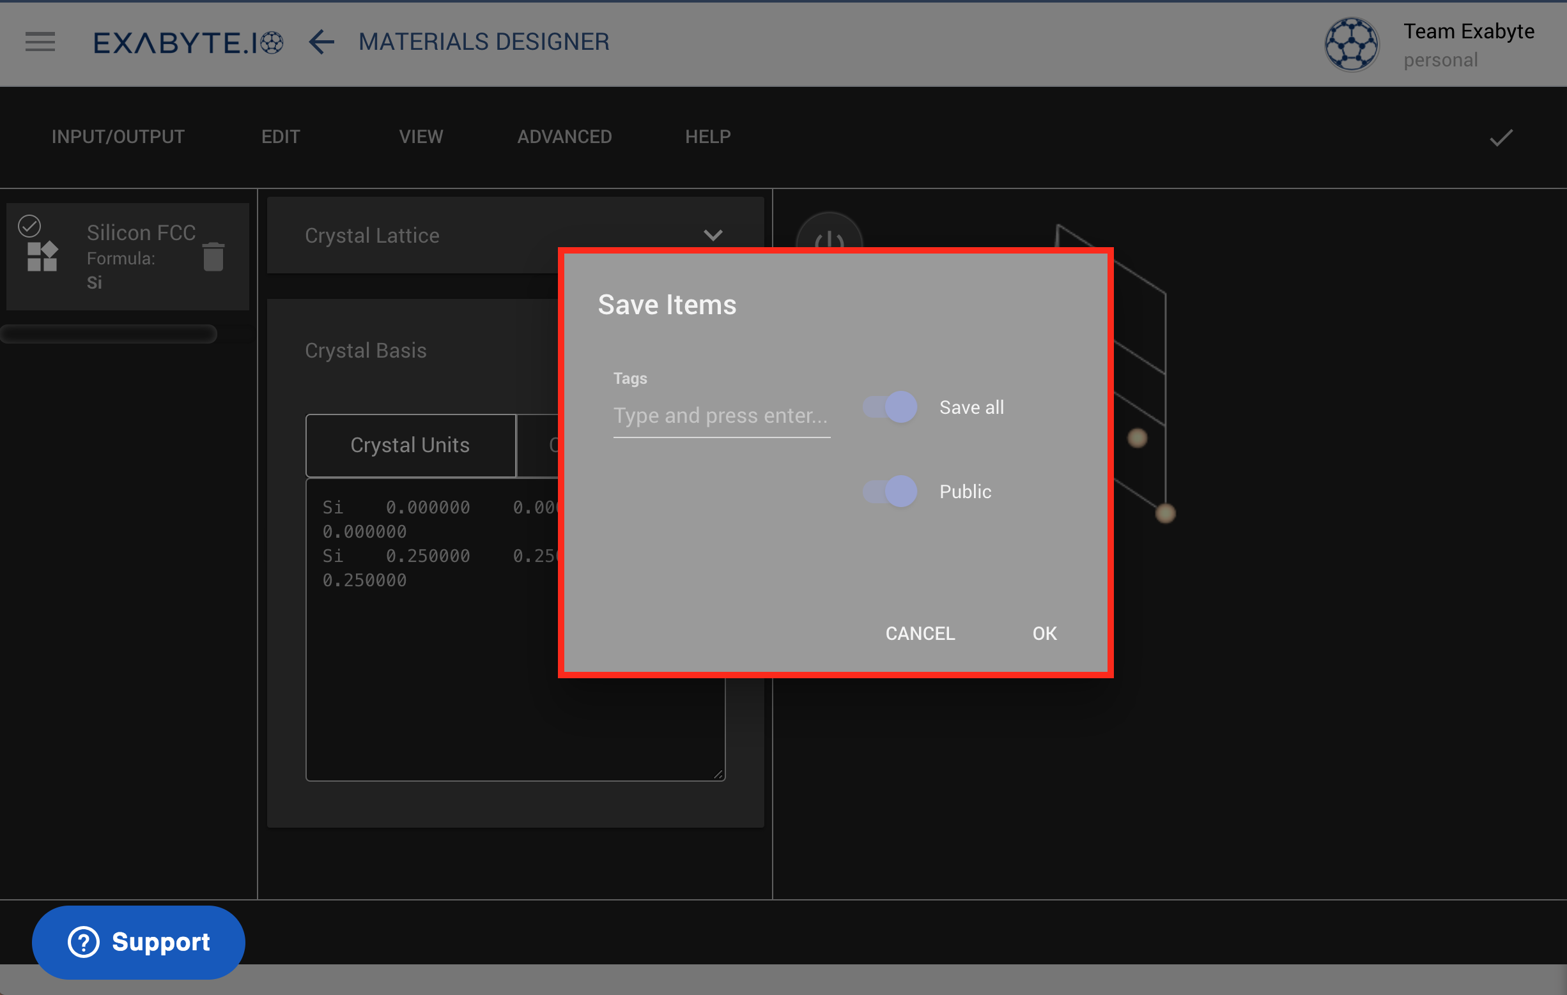
Task: Disable the Save all toggle
Action: tap(889, 406)
